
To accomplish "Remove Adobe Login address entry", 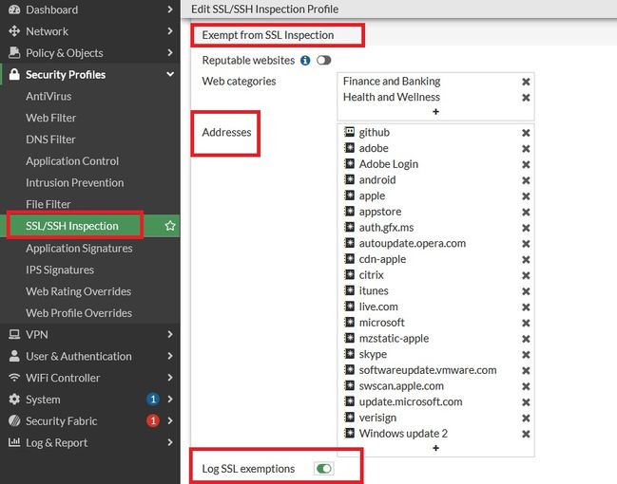I will click(x=526, y=164).
